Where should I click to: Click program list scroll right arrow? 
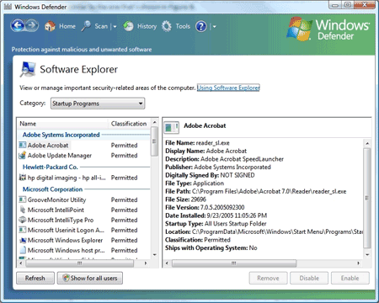coord(146,263)
